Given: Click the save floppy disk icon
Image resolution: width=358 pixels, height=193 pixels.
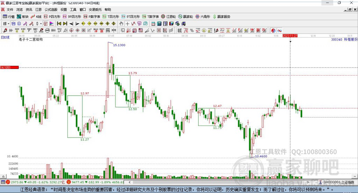Looking at the screenshot, I should point(171,24).
